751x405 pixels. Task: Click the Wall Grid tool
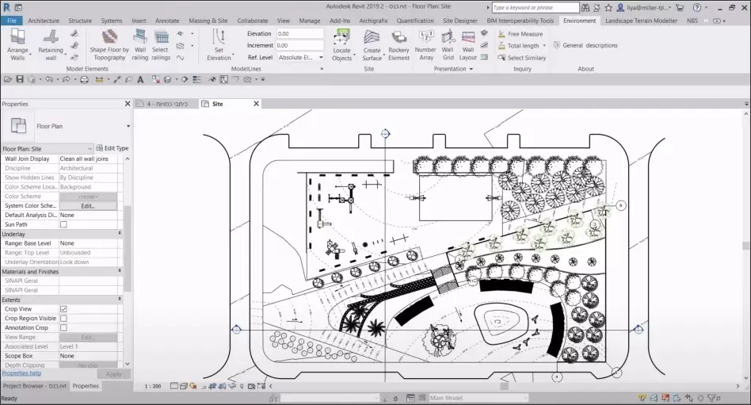pos(448,44)
